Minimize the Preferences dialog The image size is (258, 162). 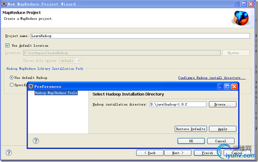click(220, 86)
